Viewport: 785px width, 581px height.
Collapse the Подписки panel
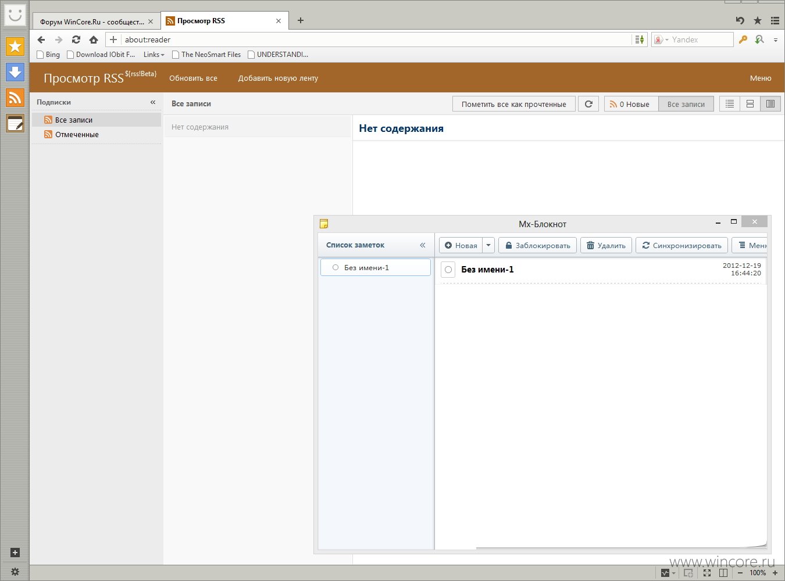coord(153,102)
